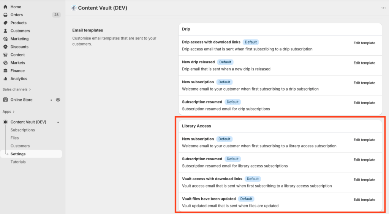
Task: Open Marketing section
Action: point(19,39)
